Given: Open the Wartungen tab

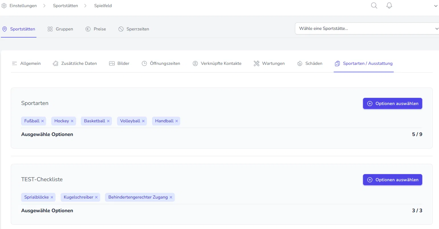Looking at the screenshot, I should click(x=269, y=63).
